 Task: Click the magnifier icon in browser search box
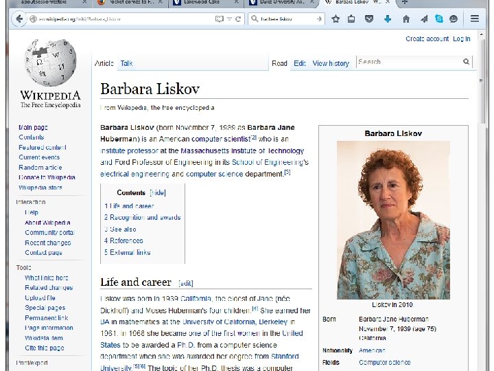(254, 19)
